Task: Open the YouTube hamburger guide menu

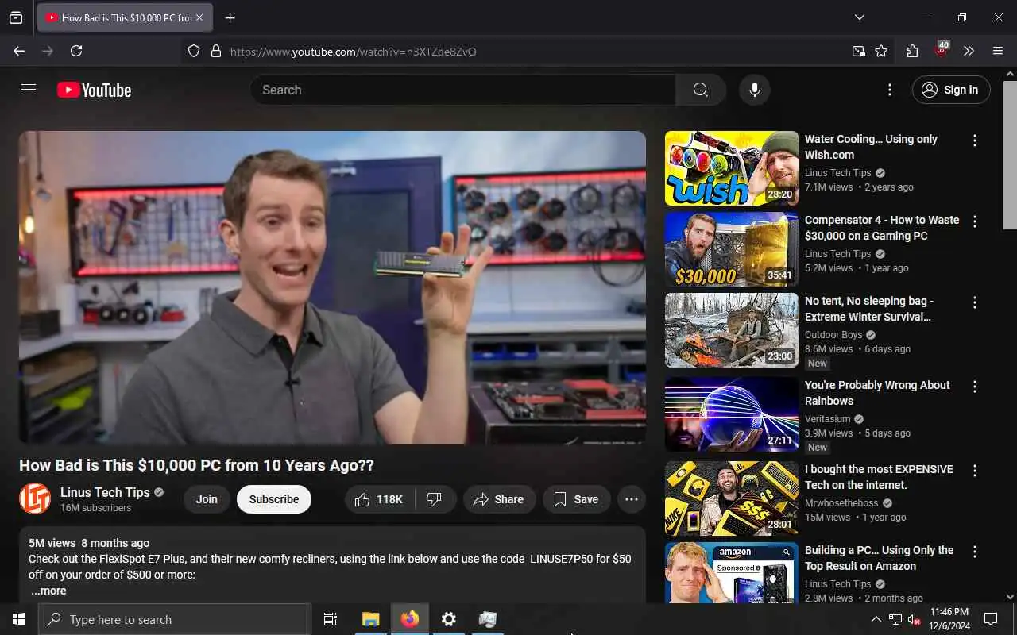Action: (29, 90)
